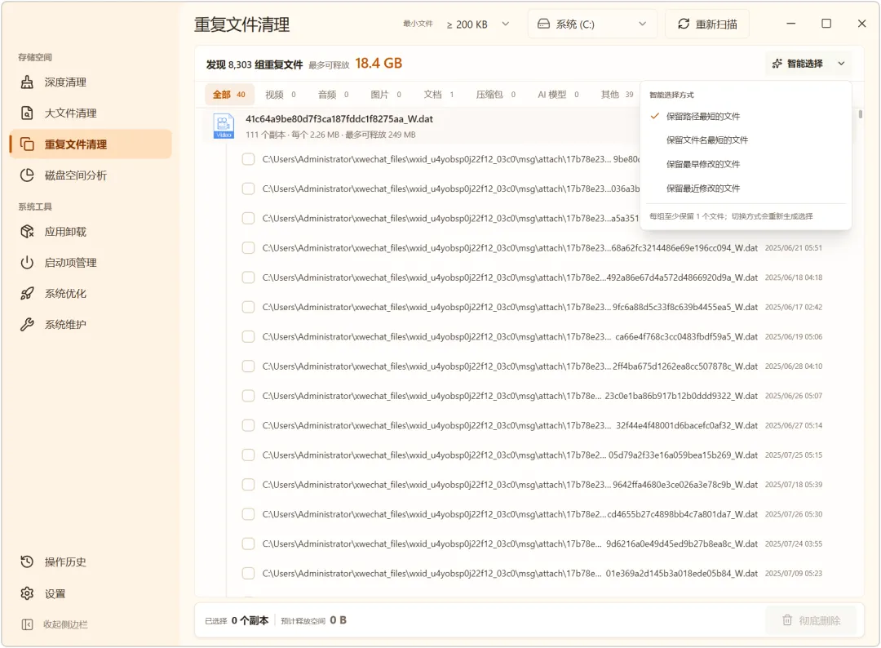Check the file dated 2025/07/24 03:55
The image size is (881, 648).
tap(248, 544)
